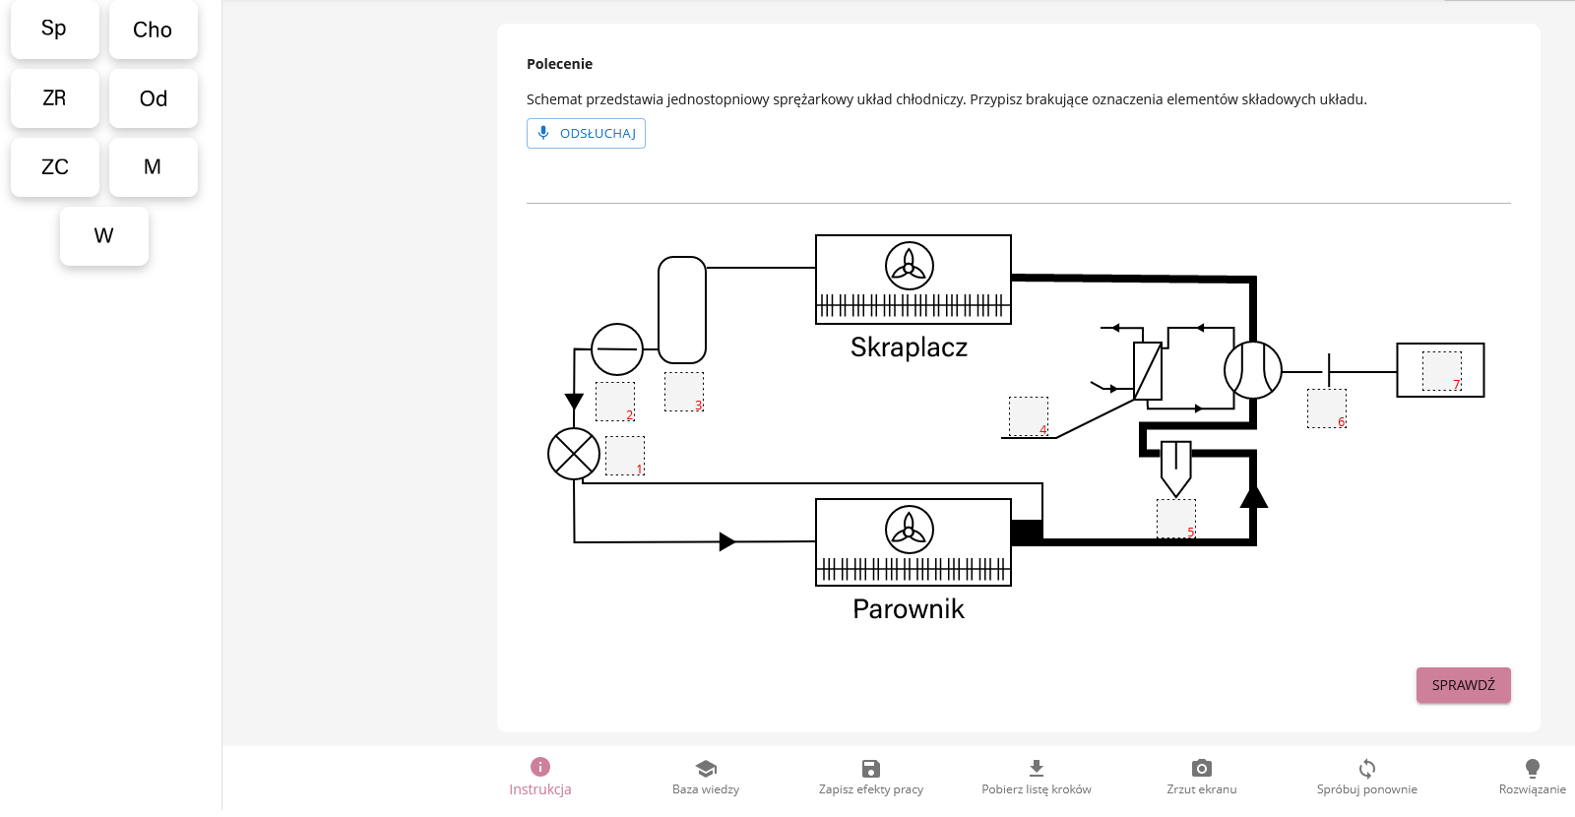Pick the ZR label tile
Screen dimensions: 1575x817
[x=54, y=98]
